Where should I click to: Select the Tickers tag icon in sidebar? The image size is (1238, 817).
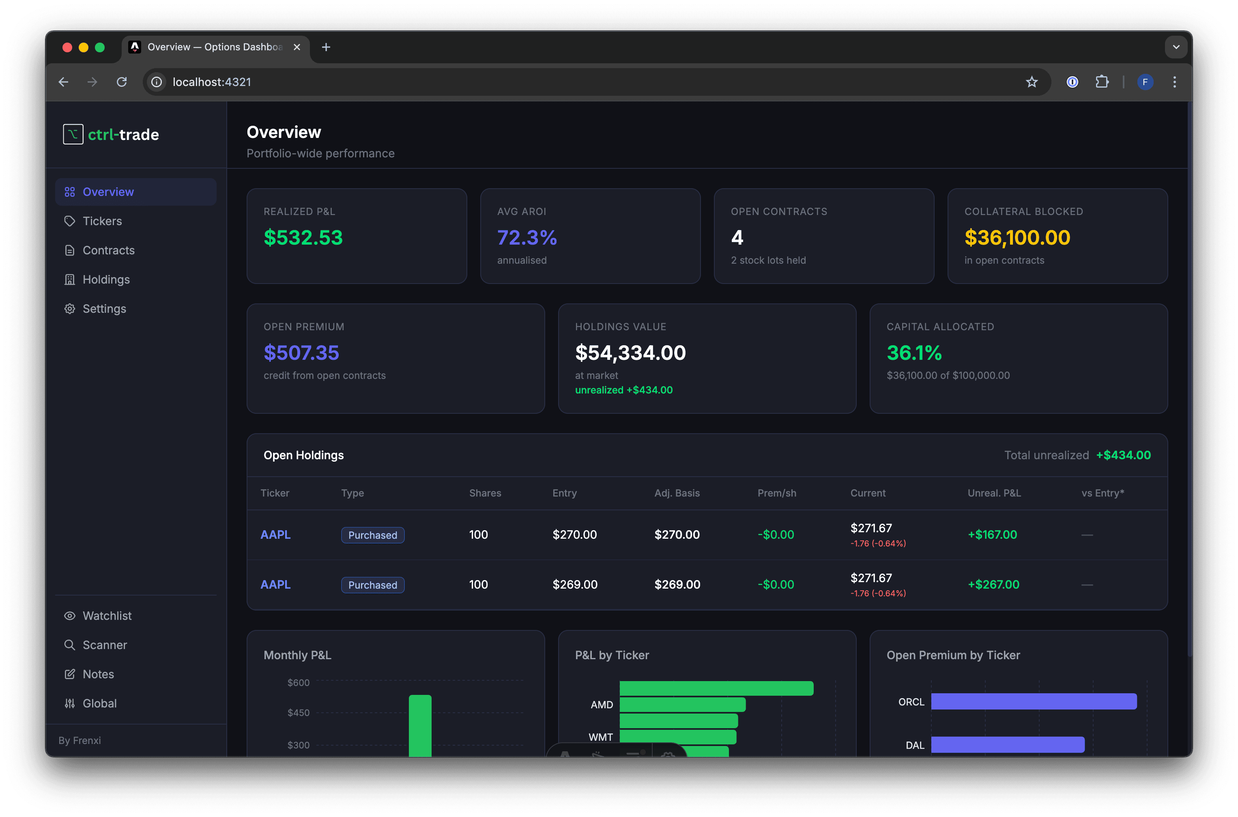70,221
